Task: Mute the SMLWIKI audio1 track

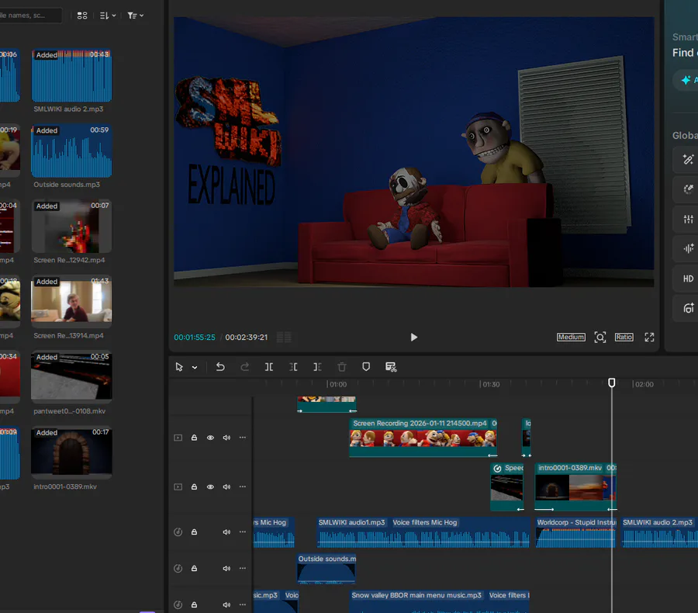Action: [x=226, y=532]
